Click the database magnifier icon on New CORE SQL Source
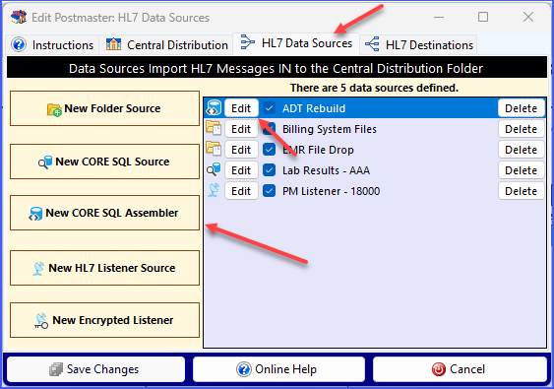This screenshot has height=389, width=554. [x=45, y=162]
